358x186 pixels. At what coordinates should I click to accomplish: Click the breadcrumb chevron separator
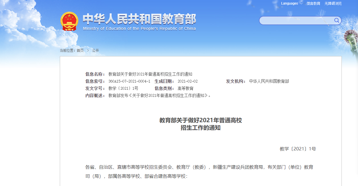88,50
